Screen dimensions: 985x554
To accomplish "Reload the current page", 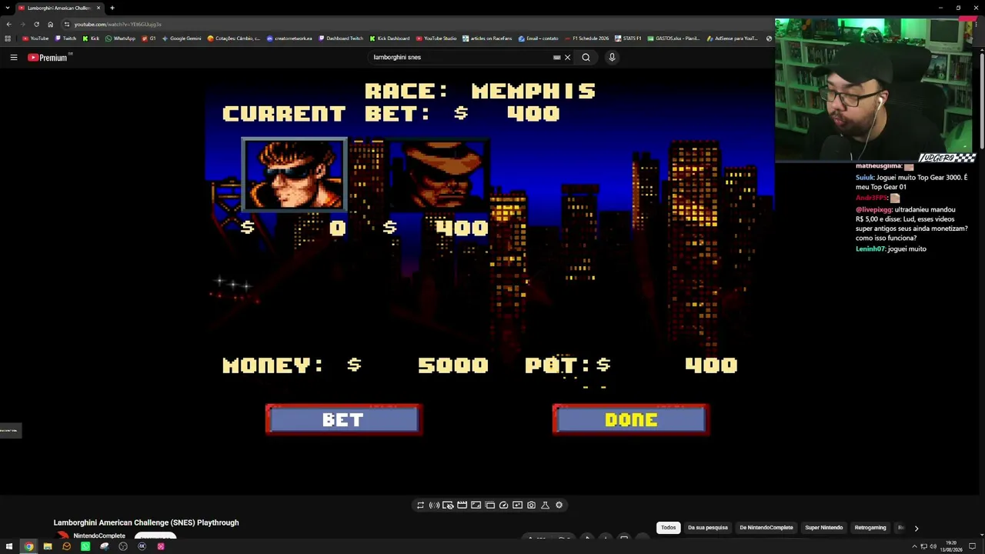I will click(36, 24).
